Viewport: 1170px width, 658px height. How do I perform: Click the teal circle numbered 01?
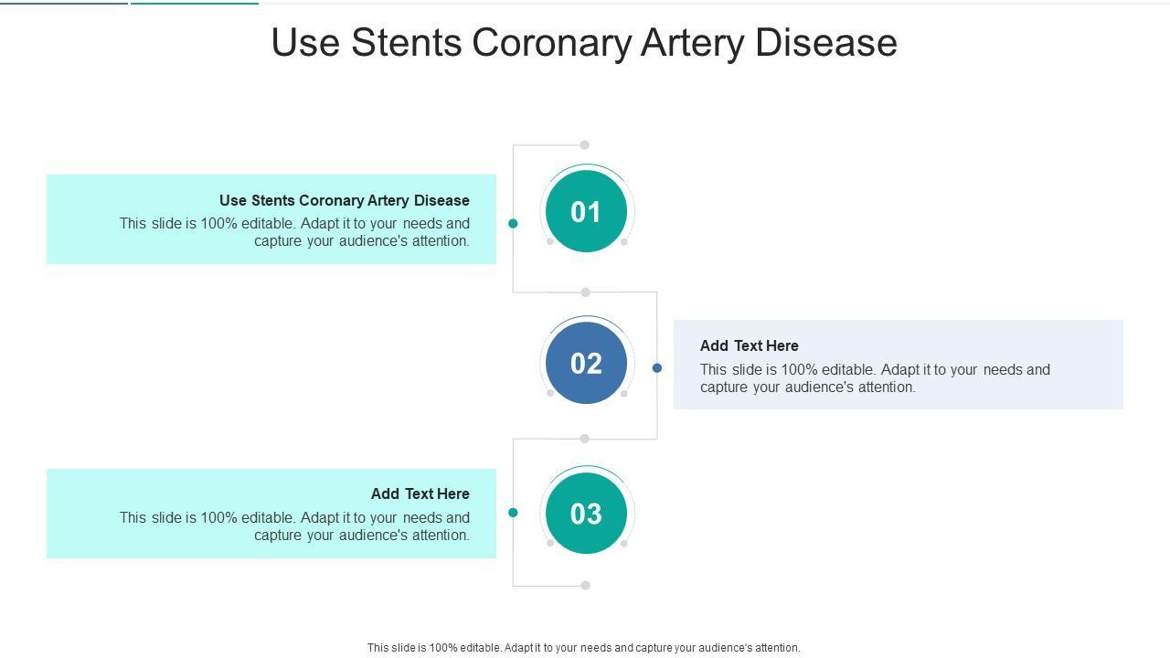click(586, 212)
